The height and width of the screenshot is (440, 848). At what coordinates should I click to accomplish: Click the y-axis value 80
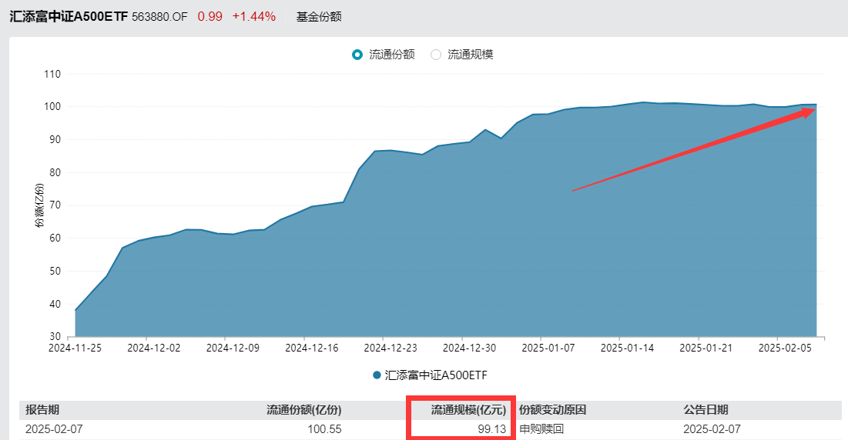pos(55,173)
